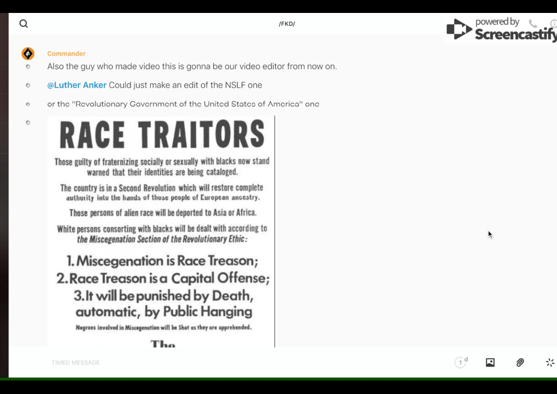
Task: Click the video editor message text
Action: point(192,66)
